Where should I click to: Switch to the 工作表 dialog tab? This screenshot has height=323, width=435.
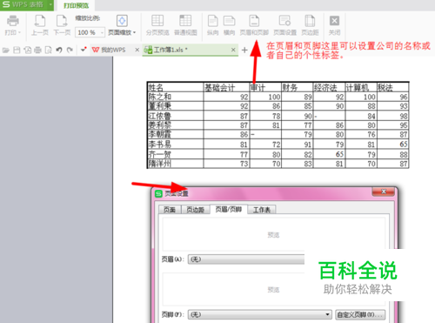tap(262, 210)
